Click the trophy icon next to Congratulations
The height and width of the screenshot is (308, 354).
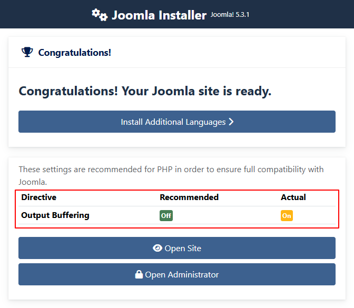point(27,52)
